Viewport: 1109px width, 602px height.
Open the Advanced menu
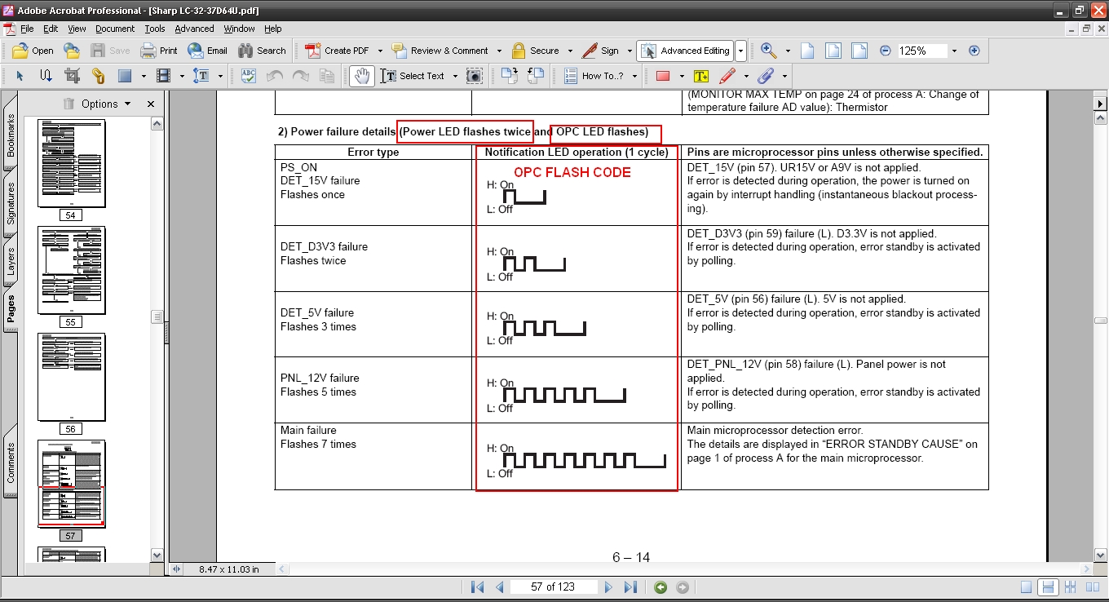point(194,29)
